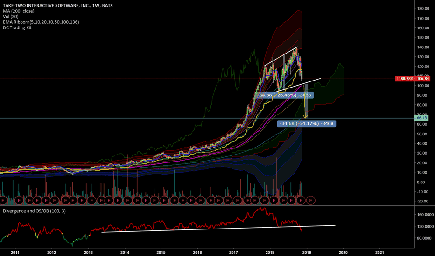Click the 80.0000 value on oscillator axis
Image resolution: width=435 pixels, height=256 pixels.
point(425,238)
